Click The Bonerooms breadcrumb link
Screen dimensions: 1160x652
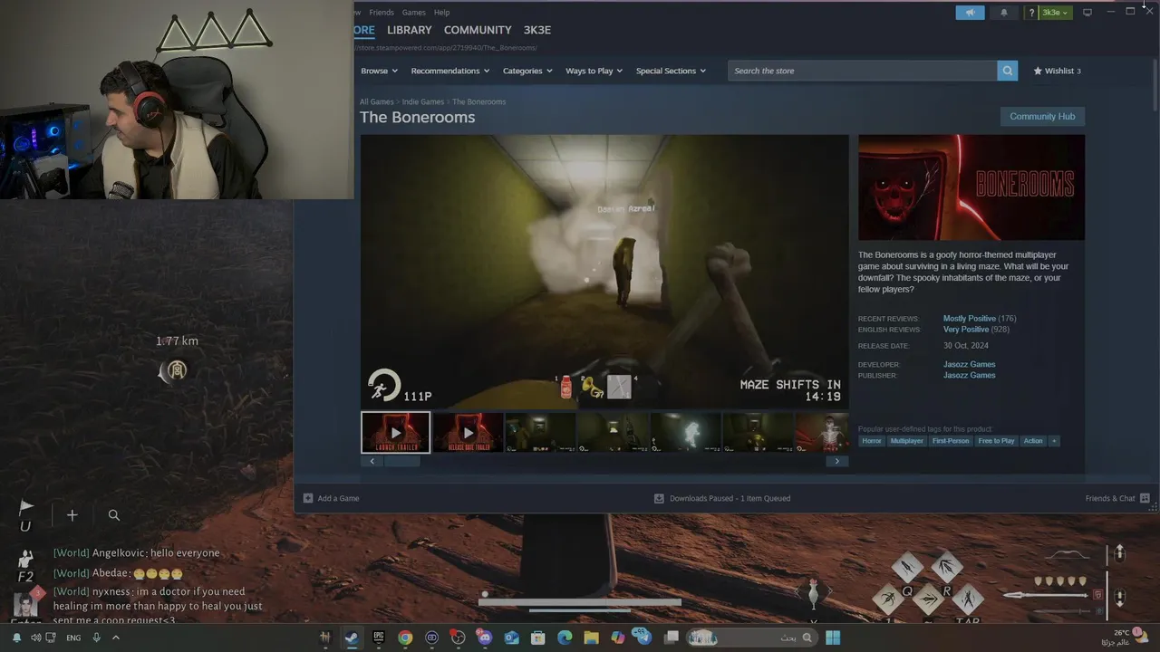point(478,101)
